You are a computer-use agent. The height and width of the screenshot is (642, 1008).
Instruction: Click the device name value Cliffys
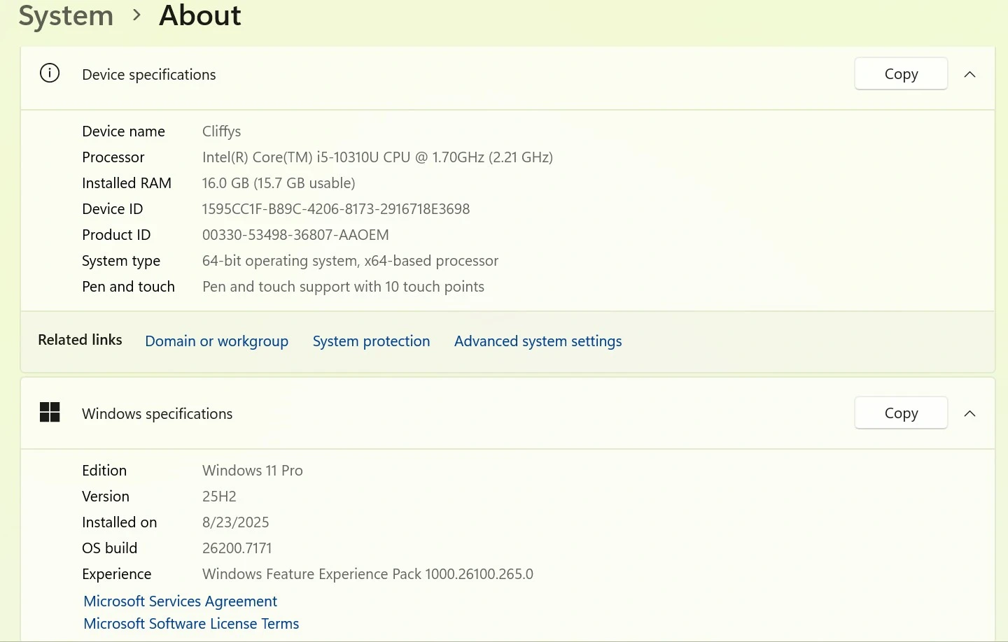tap(221, 131)
